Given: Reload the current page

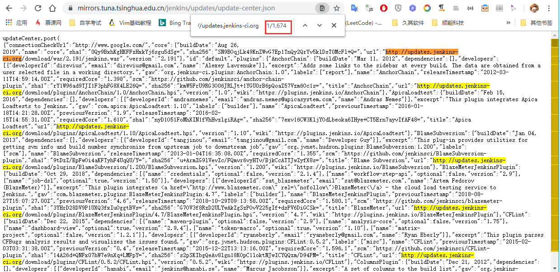Looking at the screenshot, I should click(x=38, y=8).
